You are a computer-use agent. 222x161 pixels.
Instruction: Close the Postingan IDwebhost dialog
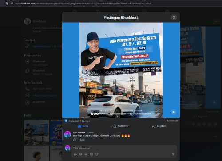tap(174, 17)
